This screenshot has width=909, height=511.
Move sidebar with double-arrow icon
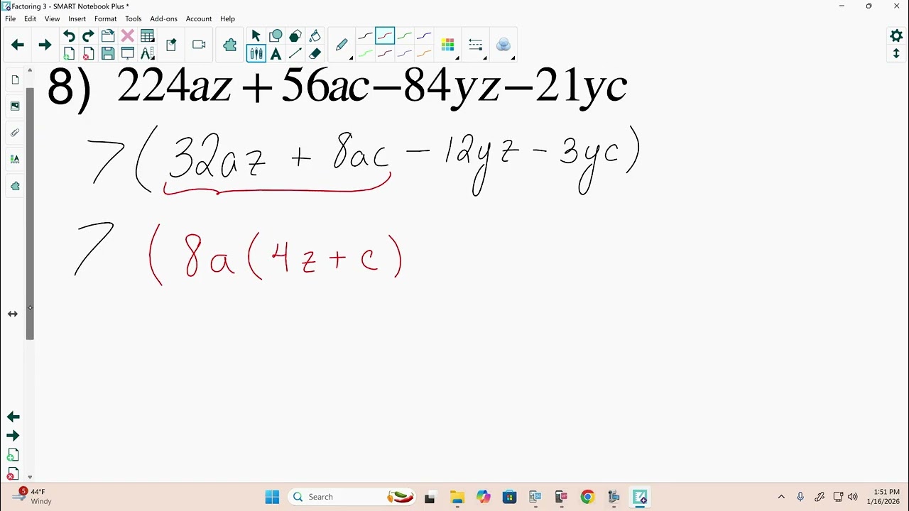(13, 314)
